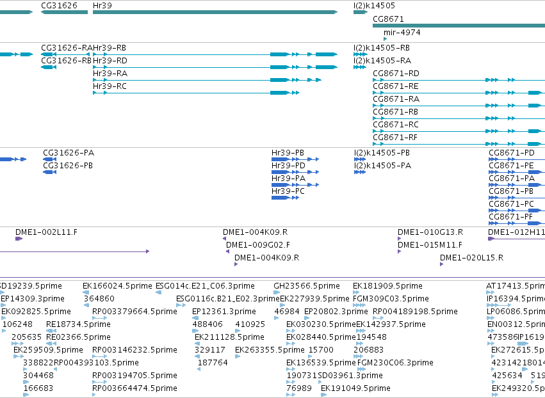Click the DME1-009G02.F clone label

(258, 245)
